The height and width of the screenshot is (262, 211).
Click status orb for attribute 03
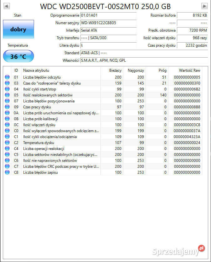(7, 83)
